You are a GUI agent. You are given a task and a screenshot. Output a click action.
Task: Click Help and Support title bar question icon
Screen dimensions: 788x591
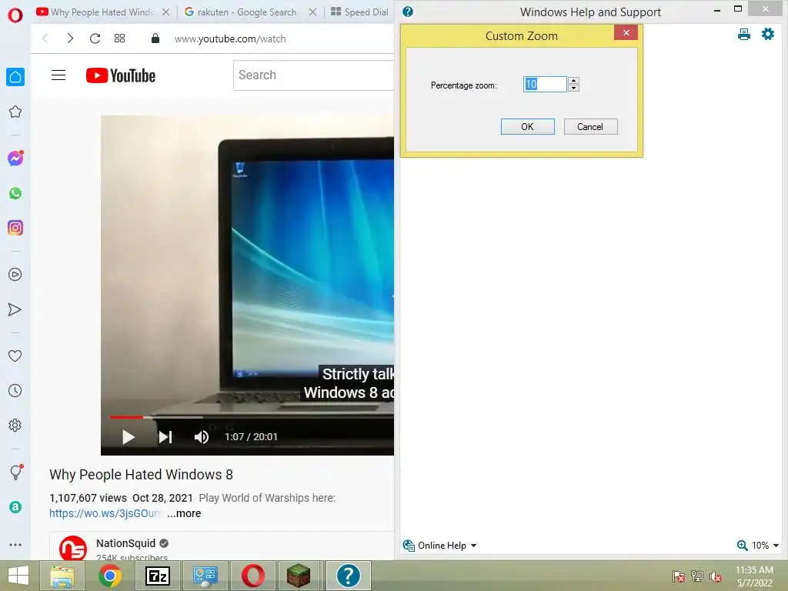click(408, 12)
